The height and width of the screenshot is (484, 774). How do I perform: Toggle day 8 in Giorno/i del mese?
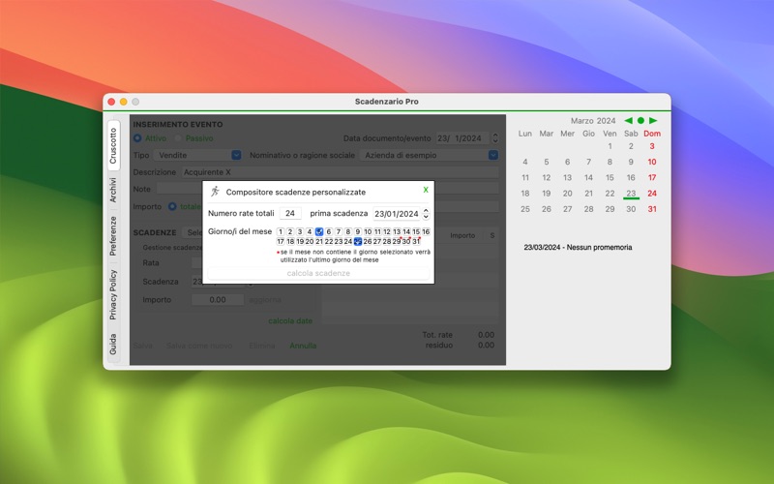point(348,231)
